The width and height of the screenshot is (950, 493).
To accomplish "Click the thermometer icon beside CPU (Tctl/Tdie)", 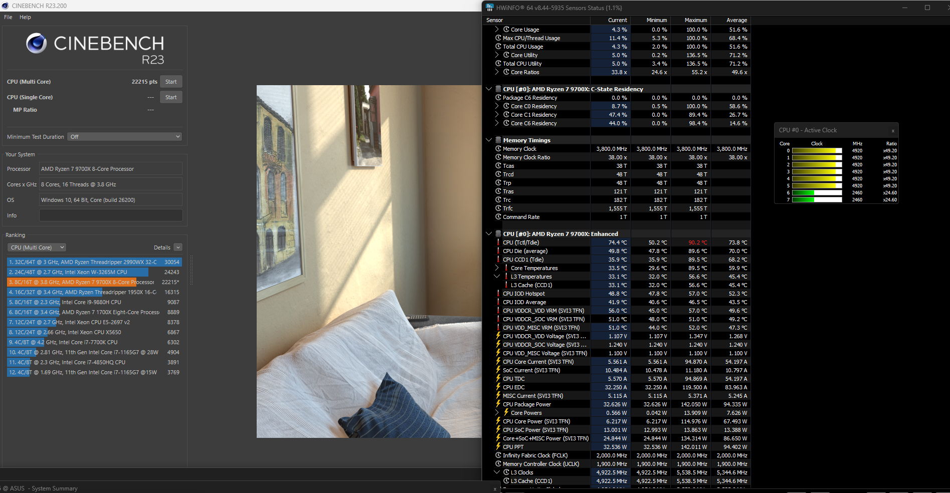I will click(x=498, y=242).
